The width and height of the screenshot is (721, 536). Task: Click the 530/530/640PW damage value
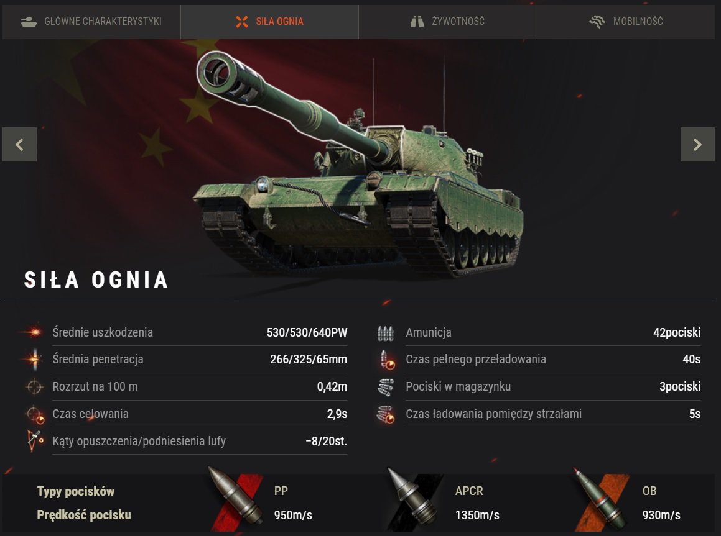point(307,332)
